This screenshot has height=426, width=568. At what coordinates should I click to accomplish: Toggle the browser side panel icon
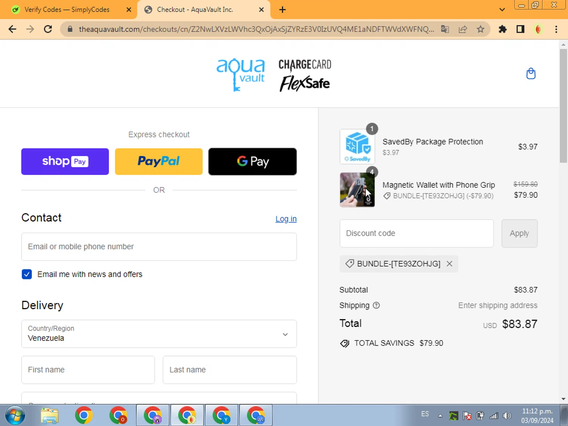pos(520,29)
